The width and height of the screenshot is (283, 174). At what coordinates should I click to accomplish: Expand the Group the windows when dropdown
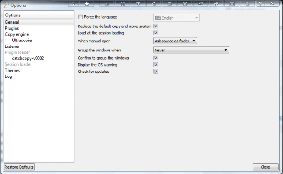191,50
